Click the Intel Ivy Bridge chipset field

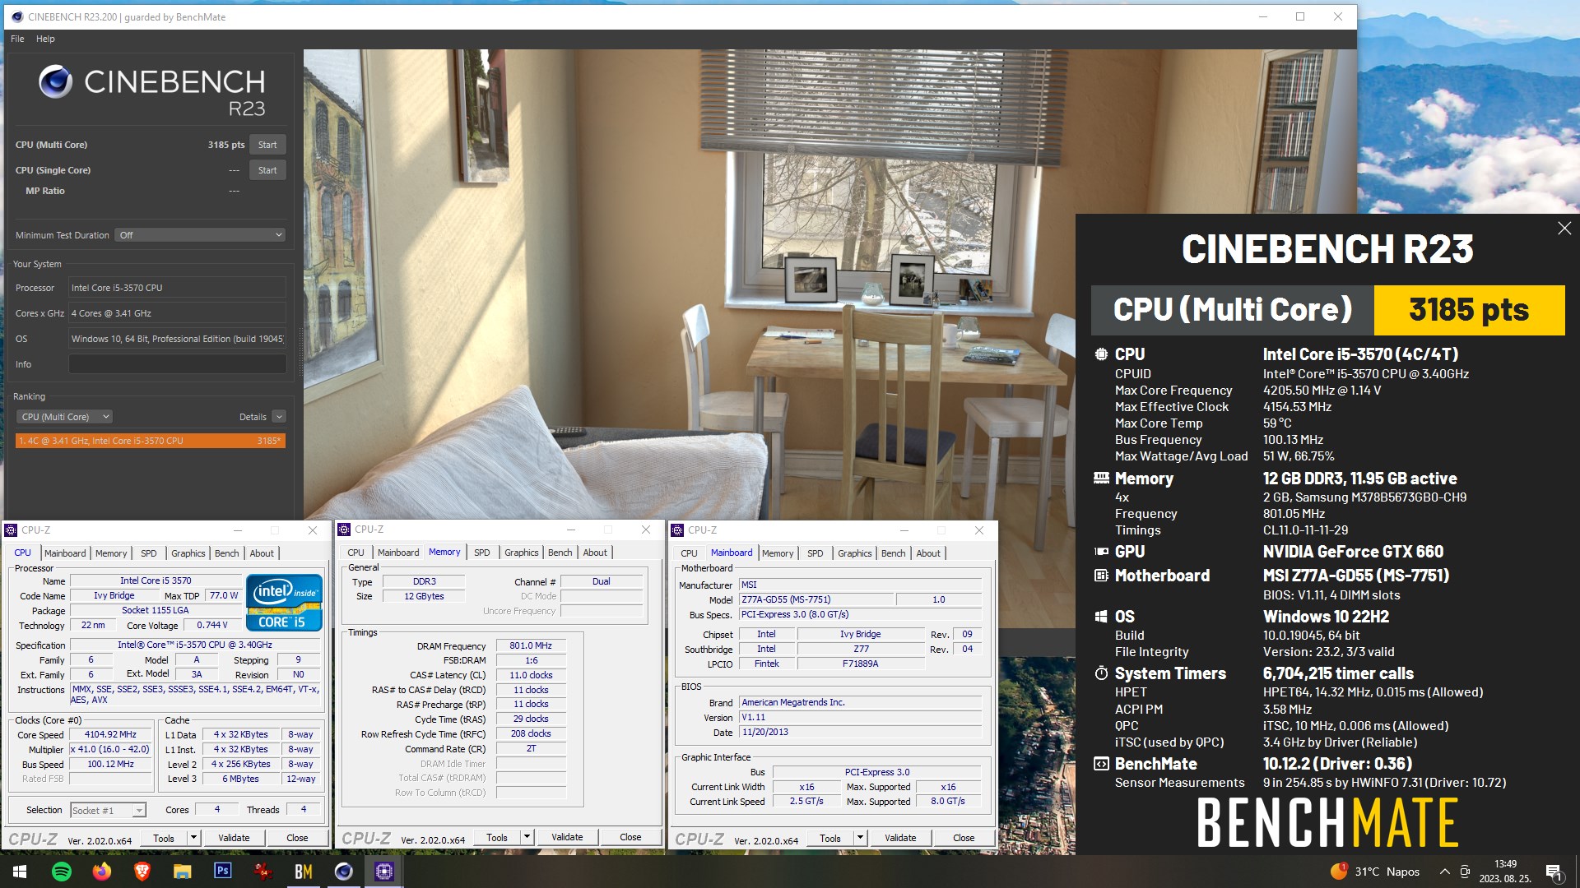pos(860,635)
